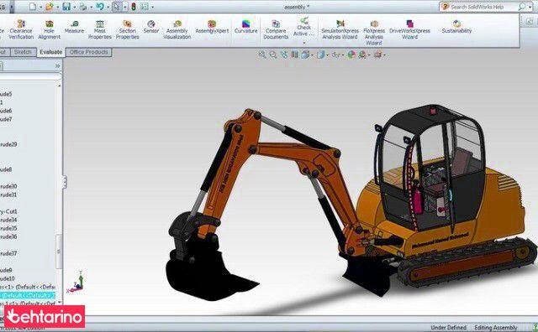Click Previous View icon
The height and width of the screenshot is (332, 538).
pos(284,54)
